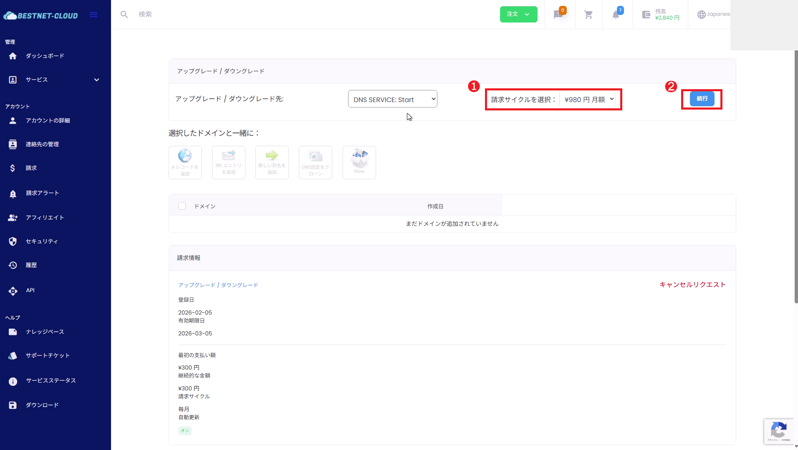Image resolution: width=798 pixels, height=450 pixels.
Task: Open the notifications bell icon
Action: tap(616, 15)
